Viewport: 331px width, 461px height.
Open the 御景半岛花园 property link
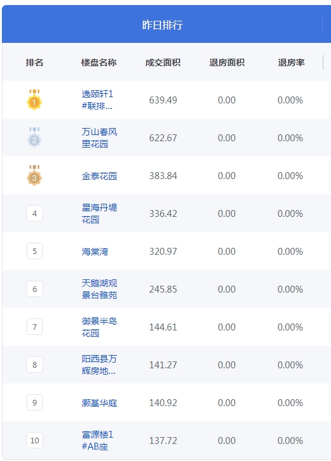click(x=99, y=327)
